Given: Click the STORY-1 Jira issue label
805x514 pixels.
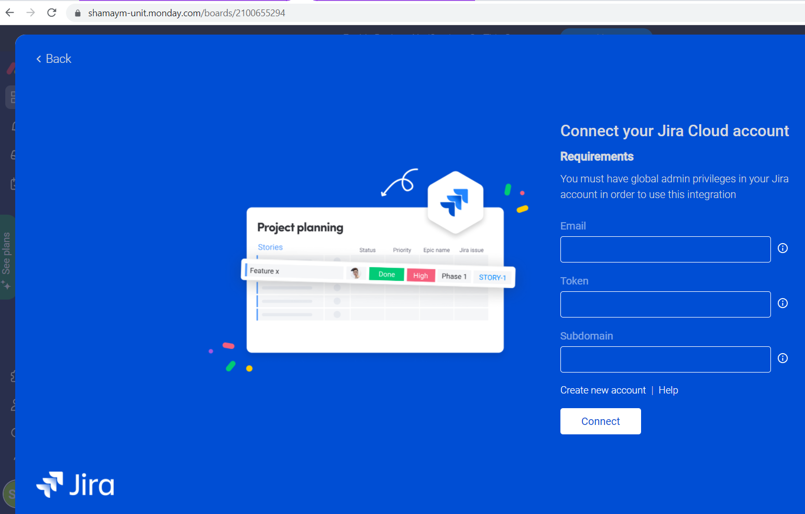Looking at the screenshot, I should point(492,278).
